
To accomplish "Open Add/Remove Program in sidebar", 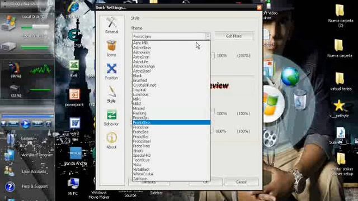I will click(29, 155).
